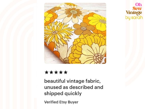Click the cream daisy at top of fabric
145x109 pixels.
point(72,13)
